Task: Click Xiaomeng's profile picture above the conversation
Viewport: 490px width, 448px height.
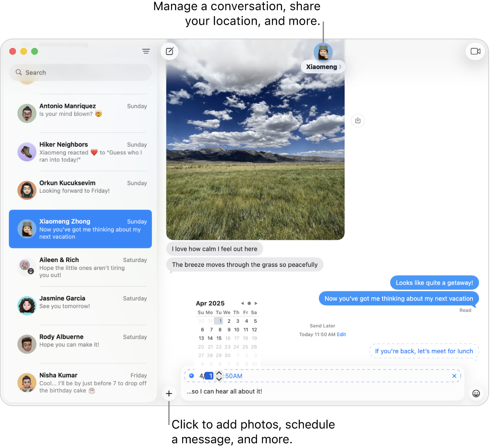Action: pyautogui.click(x=323, y=51)
